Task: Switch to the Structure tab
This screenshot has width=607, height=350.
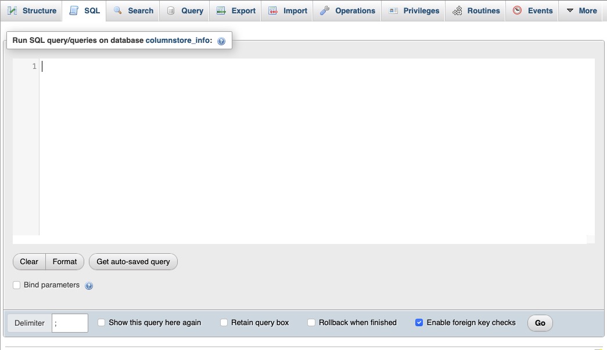Action: pos(31,10)
